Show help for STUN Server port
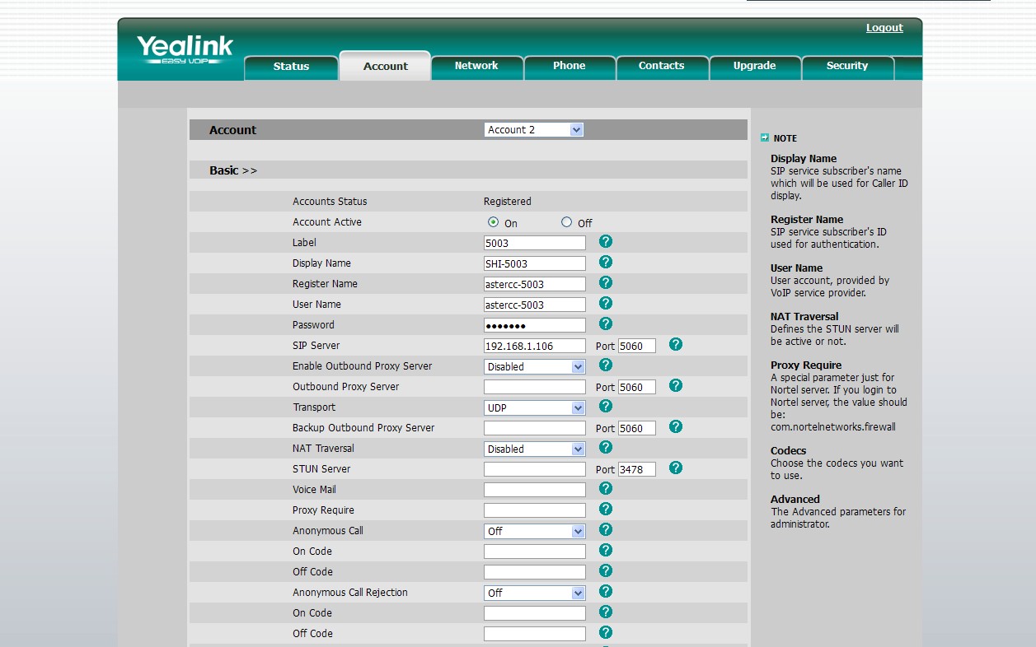 pos(676,468)
